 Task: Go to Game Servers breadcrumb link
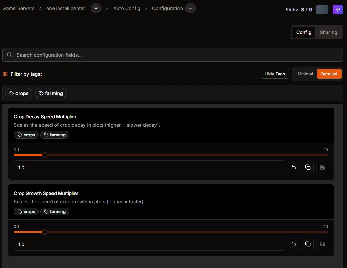click(x=19, y=8)
